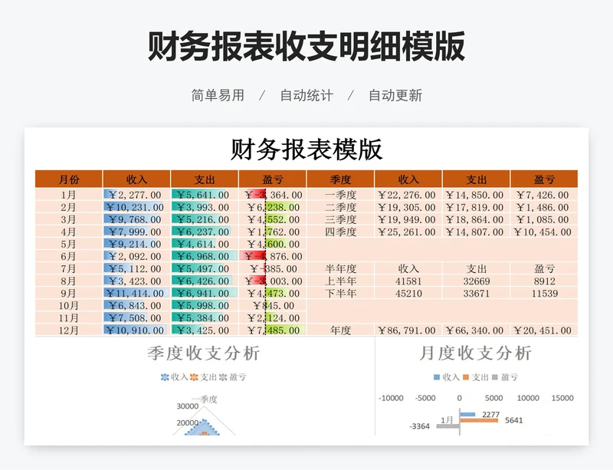This screenshot has width=613, height=470.
Task: Select third quarter profit ¥1,085.00
Action: tap(544, 219)
